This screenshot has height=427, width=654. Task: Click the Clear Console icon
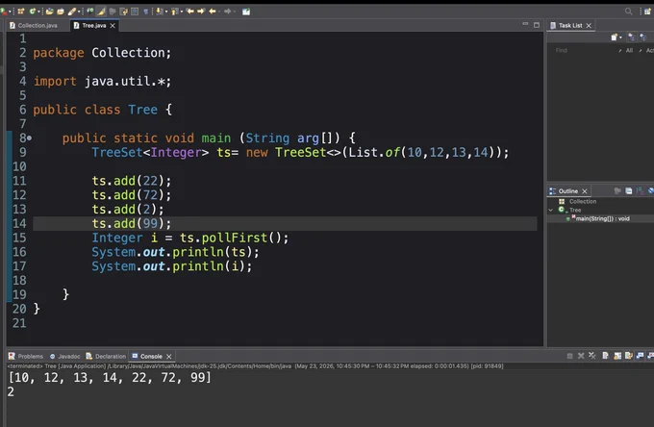point(605,356)
